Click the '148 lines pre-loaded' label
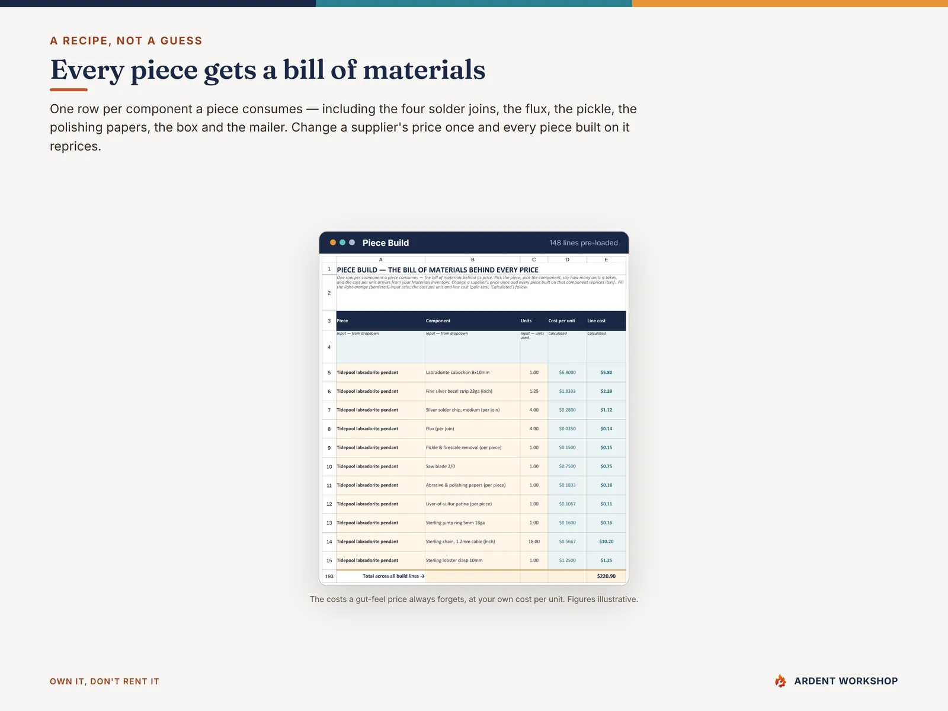Screen dimensions: 948x711 (583, 243)
